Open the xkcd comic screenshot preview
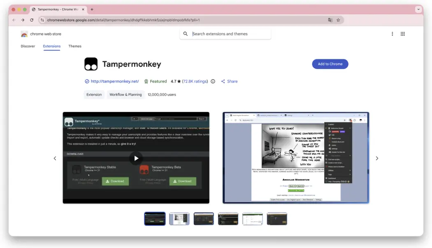The height and width of the screenshot is (248, 432). (296, 158)
